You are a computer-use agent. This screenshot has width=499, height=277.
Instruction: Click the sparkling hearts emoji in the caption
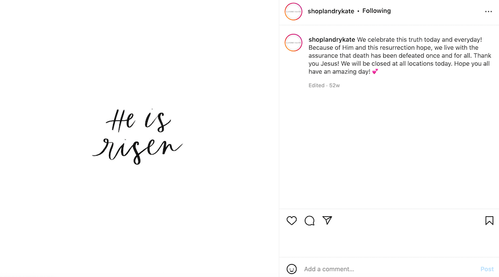coord(375,71)
